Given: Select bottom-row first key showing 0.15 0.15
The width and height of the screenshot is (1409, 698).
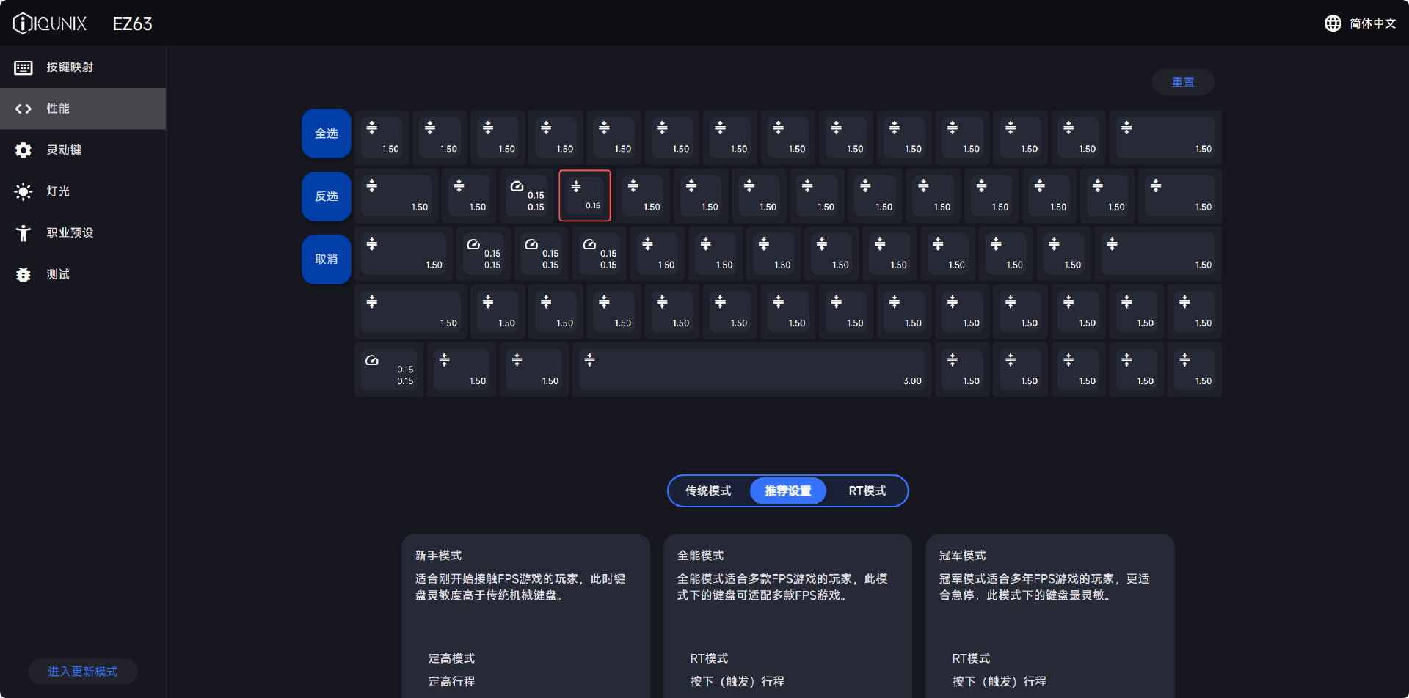Looking at the screenshot, I should [x=389, y=370].
